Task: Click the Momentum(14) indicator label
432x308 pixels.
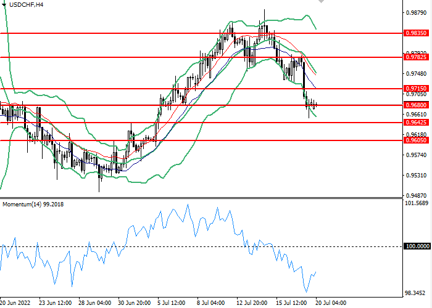Action: [x=34, y=204]
